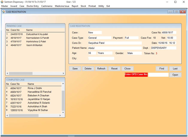This screenshot has width=188, height=137.
Task: Open the Medicine Issue menu
Action: (62, 6)
